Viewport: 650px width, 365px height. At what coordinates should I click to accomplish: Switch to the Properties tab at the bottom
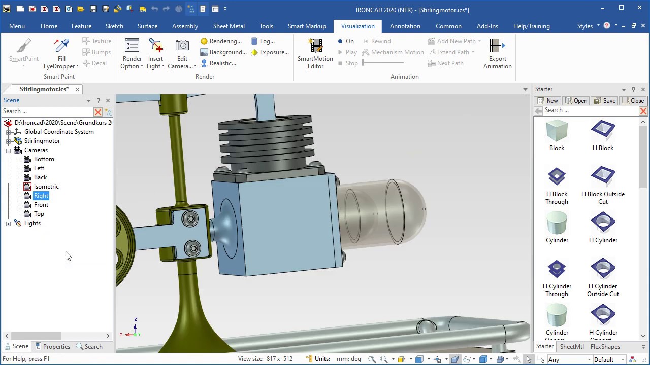[52, 347]
